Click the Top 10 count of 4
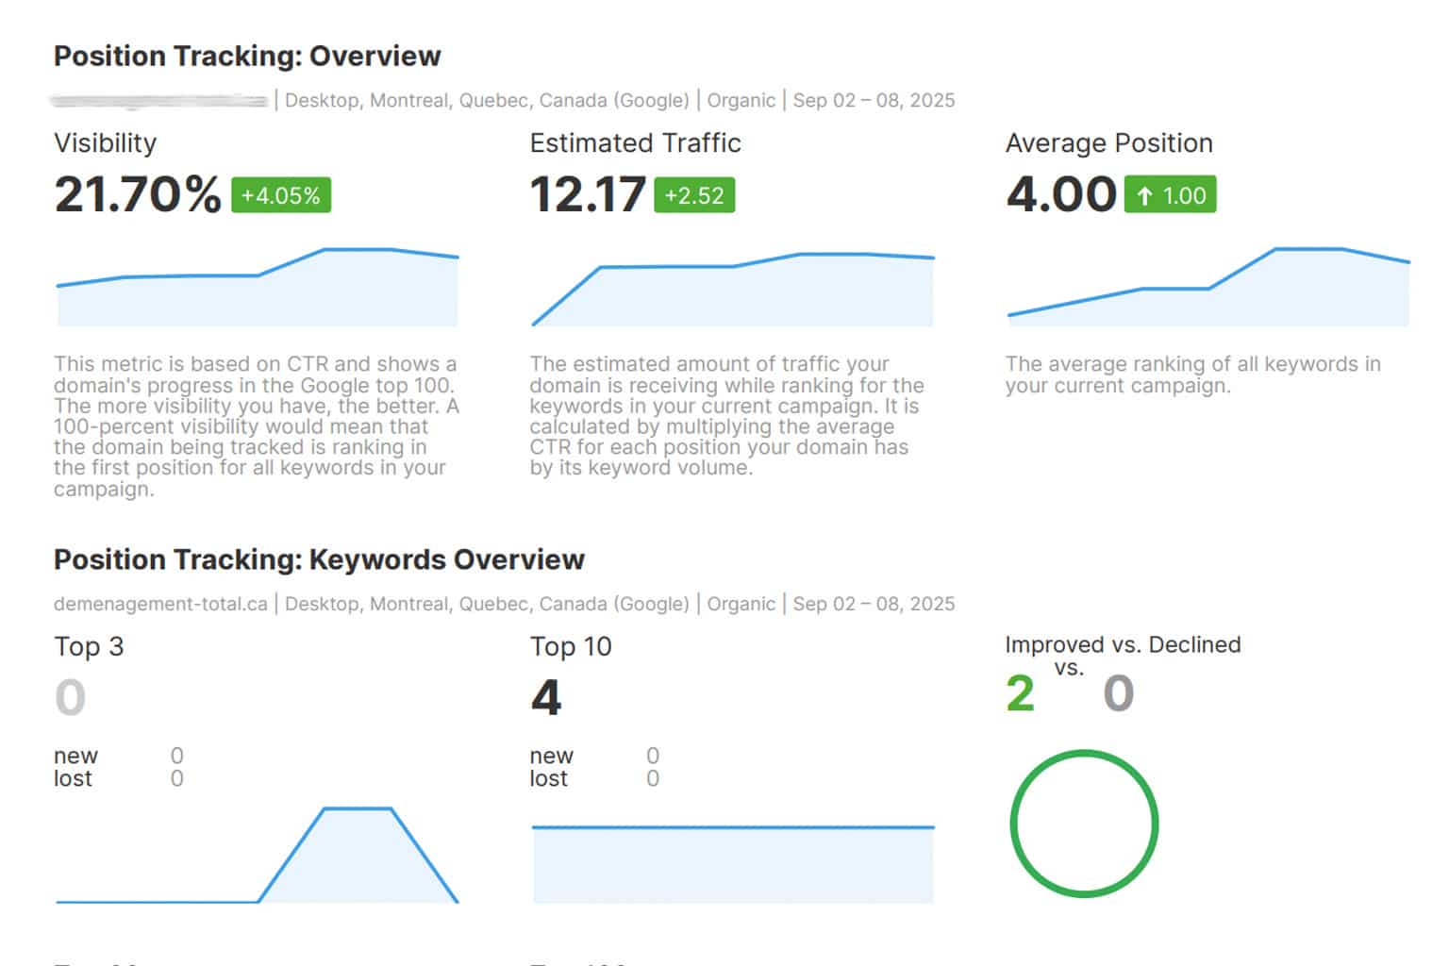Viewport: 1449px width, 966px height. [546, 698]
